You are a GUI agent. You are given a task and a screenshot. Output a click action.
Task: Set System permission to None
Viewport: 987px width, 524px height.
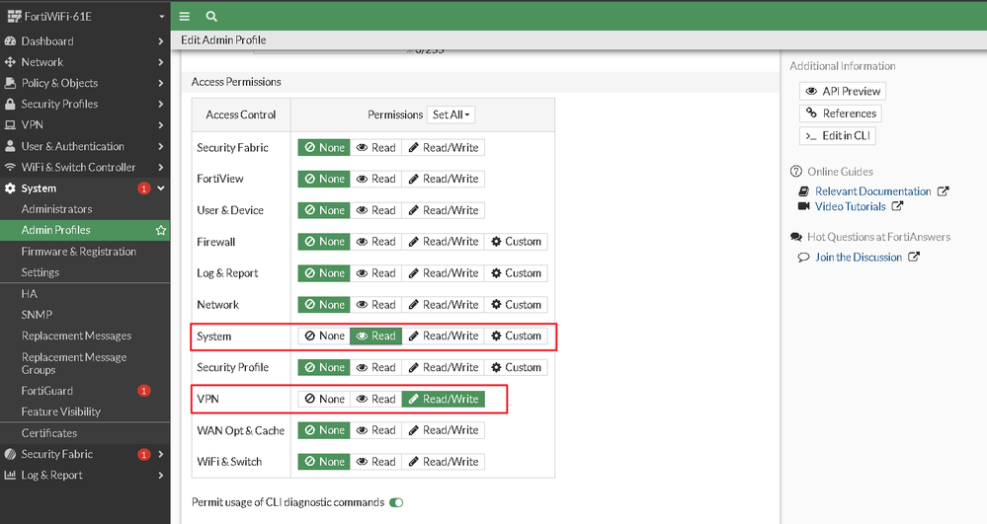click(x=324, y=336)
